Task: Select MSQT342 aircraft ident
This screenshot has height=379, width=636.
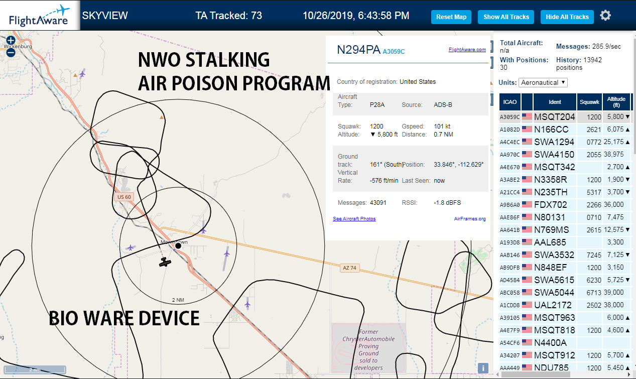Action: pos(555,167)
